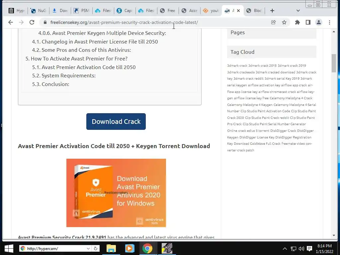Viewport: 340px width, 255px height.
Task: Click the scrollbar up arrow
Action: coord(334,32)
